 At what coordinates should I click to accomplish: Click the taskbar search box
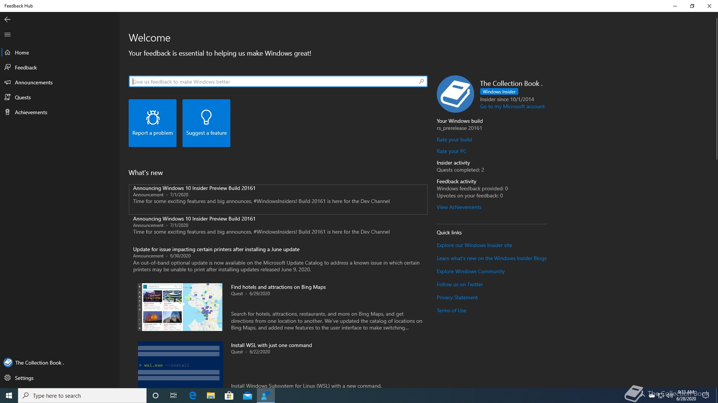pos(82,396)
